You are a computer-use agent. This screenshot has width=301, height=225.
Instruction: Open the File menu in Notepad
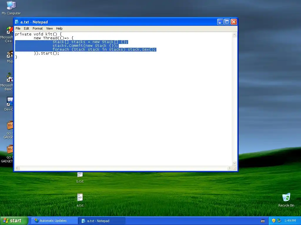18,28
